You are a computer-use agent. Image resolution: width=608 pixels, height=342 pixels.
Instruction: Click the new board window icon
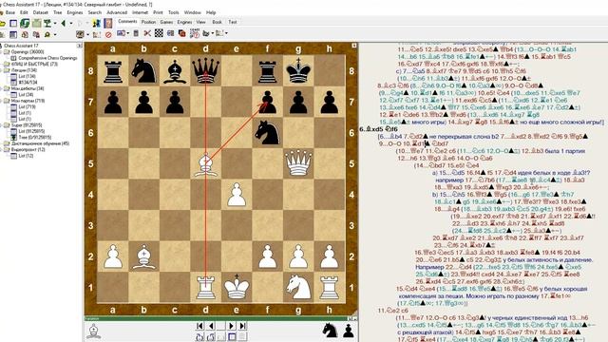[x=13, y=23]
